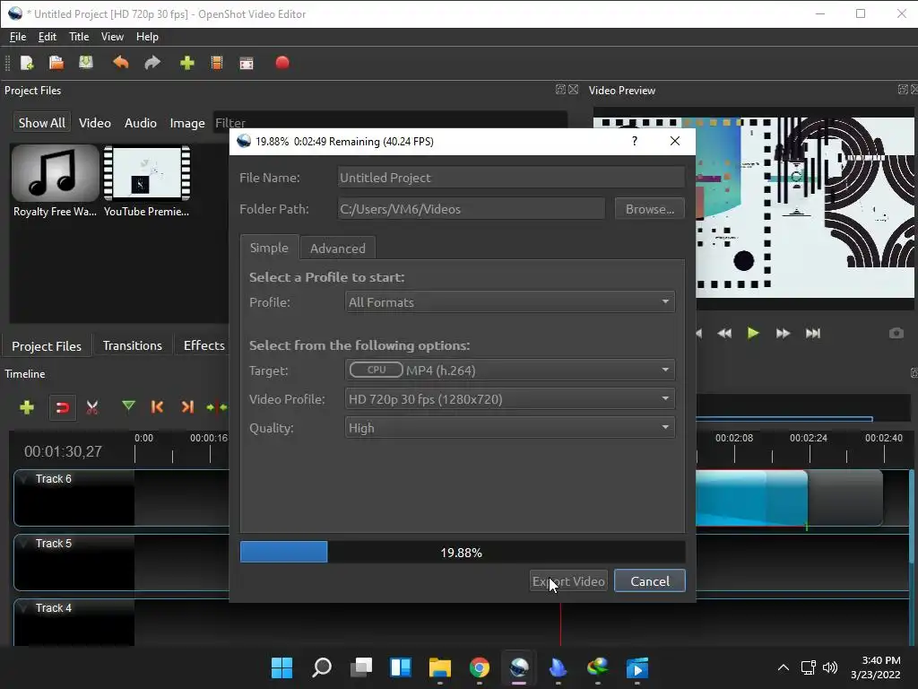Open Google Chrome from the taskbar

[x=480, y=667]
